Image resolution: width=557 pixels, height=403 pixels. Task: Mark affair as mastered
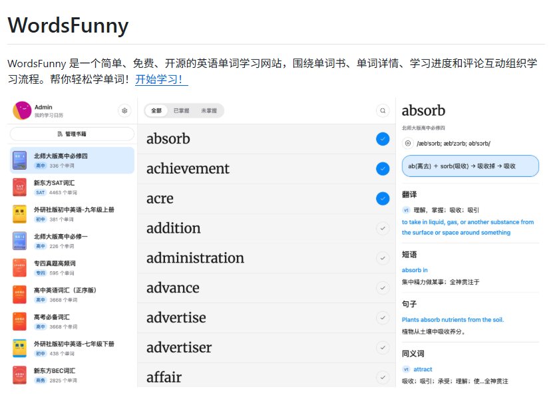pyautogui.click(x=383, y=377)
